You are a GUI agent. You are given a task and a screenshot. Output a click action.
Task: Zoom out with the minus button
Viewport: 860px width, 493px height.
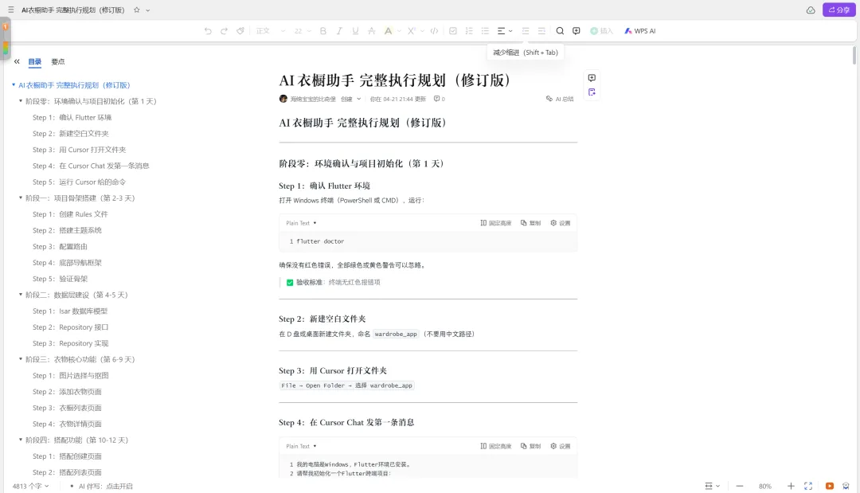(x=739, y=487)
